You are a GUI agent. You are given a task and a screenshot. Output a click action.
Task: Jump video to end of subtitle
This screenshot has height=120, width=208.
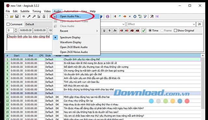click(x=44, y=16)
